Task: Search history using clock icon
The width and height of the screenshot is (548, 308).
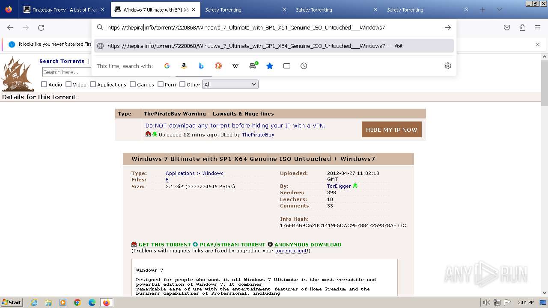Action: [304, 66]
